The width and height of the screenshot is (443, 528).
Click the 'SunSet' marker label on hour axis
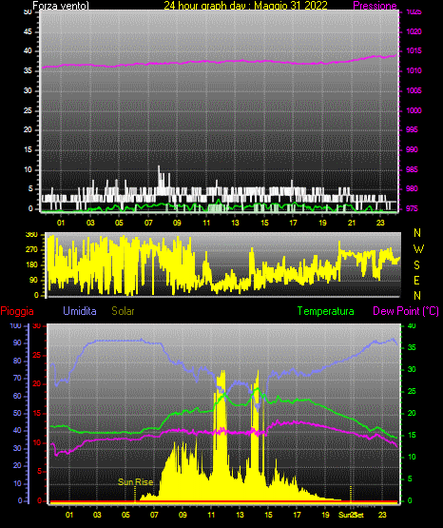(x=351, y=515)
